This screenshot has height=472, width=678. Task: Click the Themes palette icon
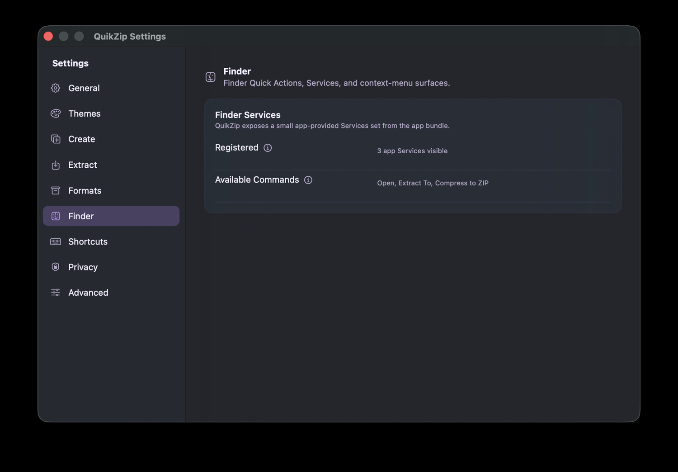pos(56,113)
